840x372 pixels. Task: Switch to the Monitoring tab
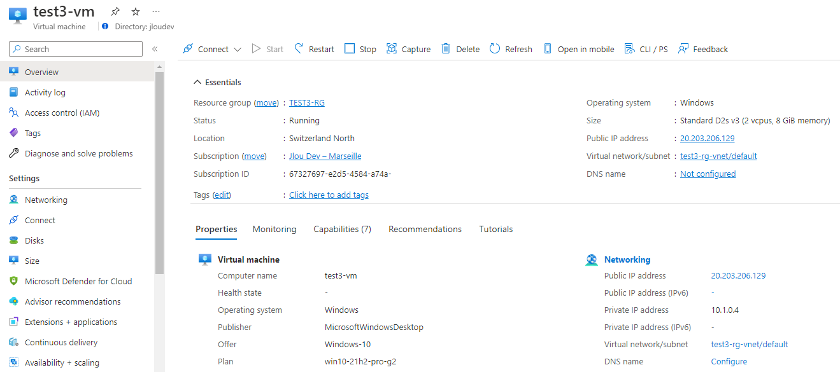point(274,229)
